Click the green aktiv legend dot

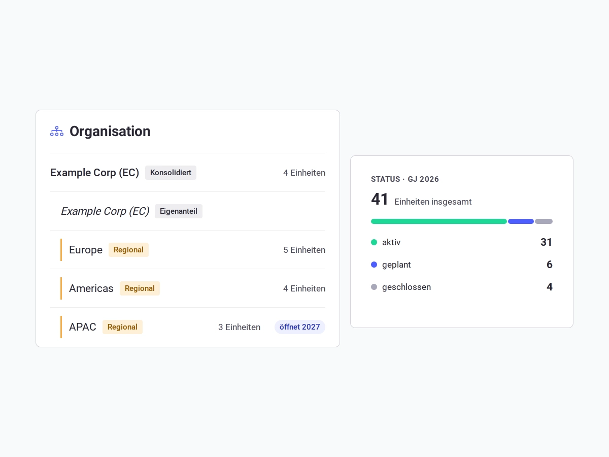[x=374, y=242]
